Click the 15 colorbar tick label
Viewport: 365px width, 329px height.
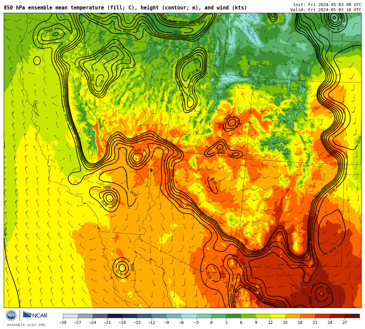[x=285, y=323]
